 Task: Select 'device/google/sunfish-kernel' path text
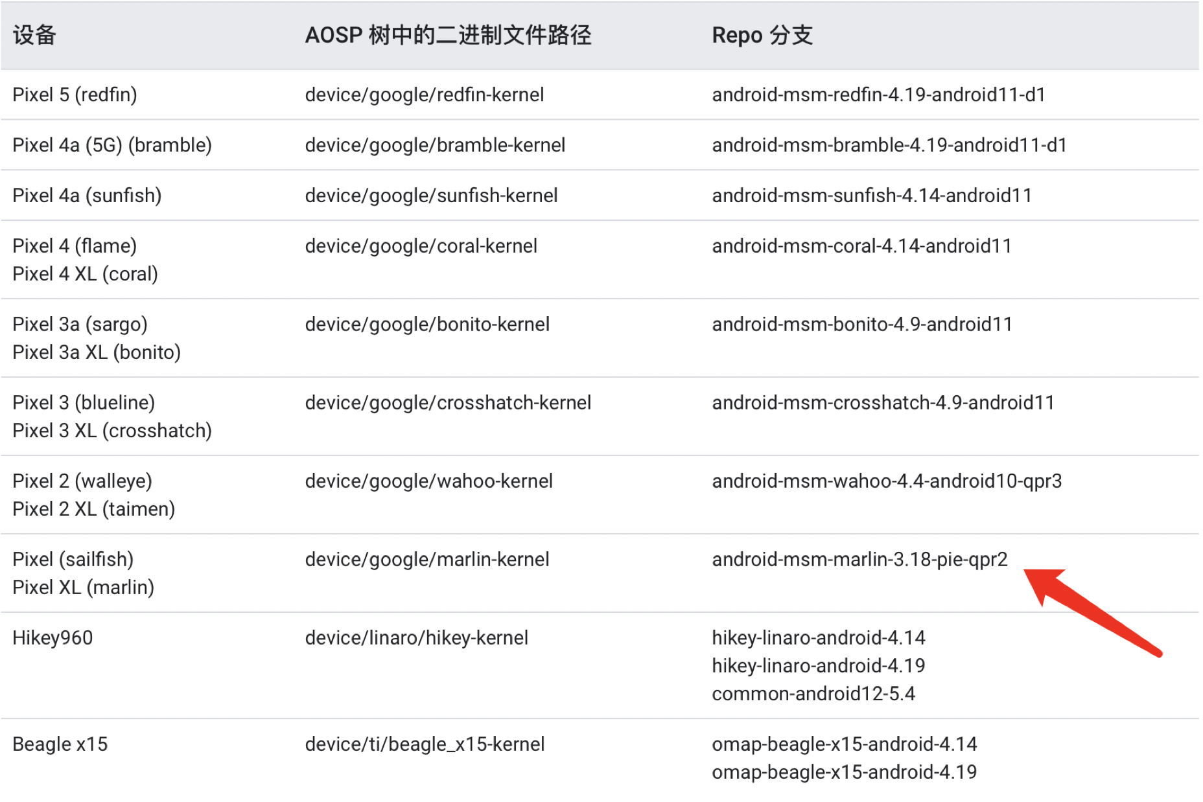(431, 196)
